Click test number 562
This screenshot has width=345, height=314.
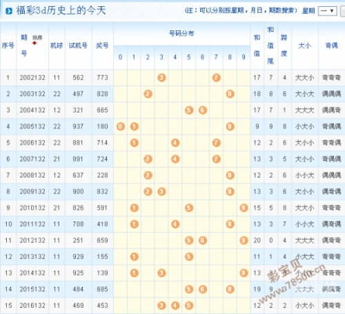coord(78,78)
